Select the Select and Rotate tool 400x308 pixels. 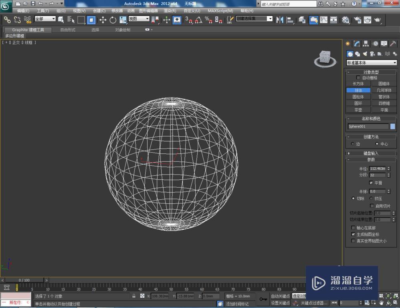coord(114,20)
